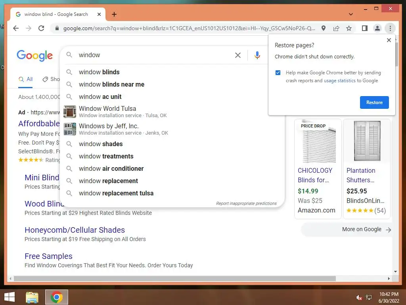Open Chrome side panel
The width and height of the screenshot is (406, 305).
pos(365,28)
